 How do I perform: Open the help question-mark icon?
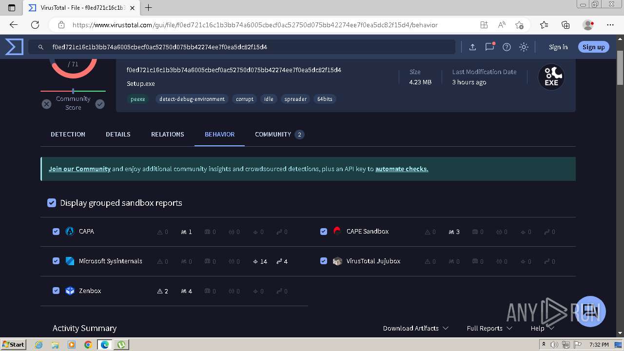pos(507,47)
